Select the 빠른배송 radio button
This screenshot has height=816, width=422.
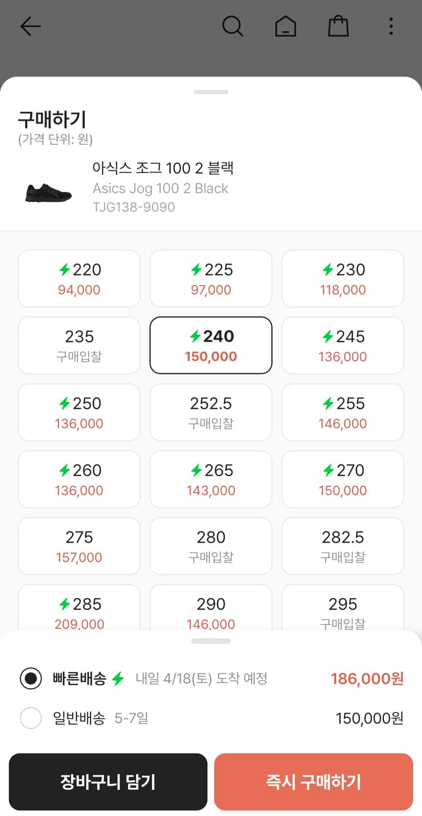31,678
